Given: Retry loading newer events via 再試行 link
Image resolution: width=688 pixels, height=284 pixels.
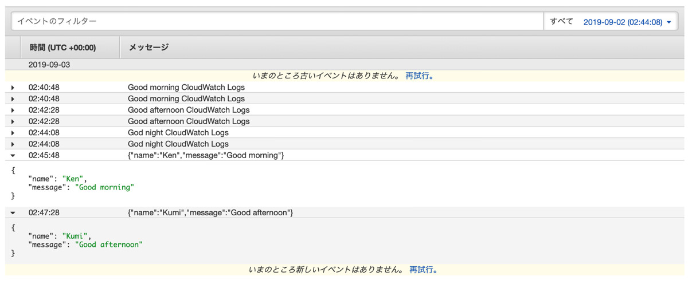Looking at the screenshot, I should 424,270.
